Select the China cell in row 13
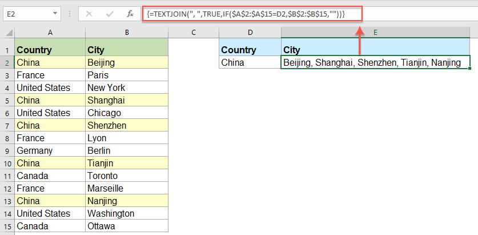Image resolution: width=478 pixels, height=235 pixels. (50, 201)
